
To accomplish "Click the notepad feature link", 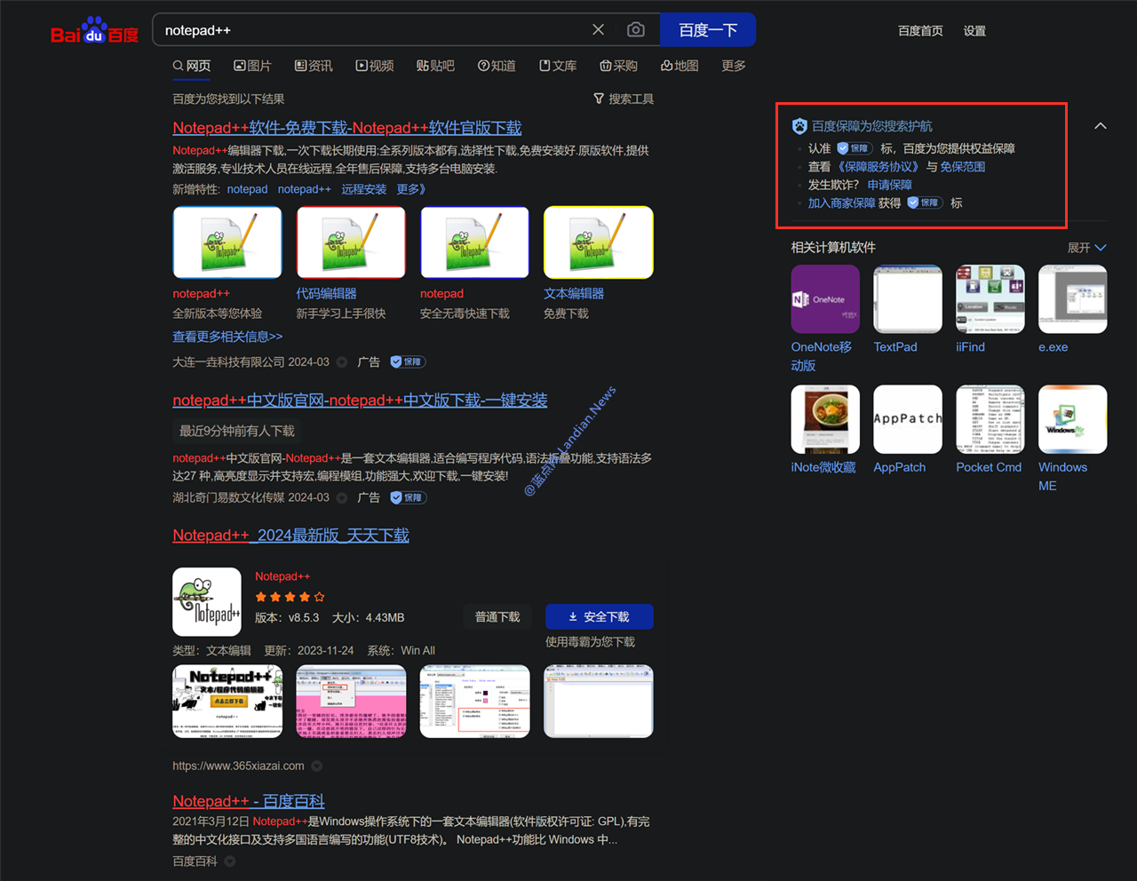I will coord(247,189).
